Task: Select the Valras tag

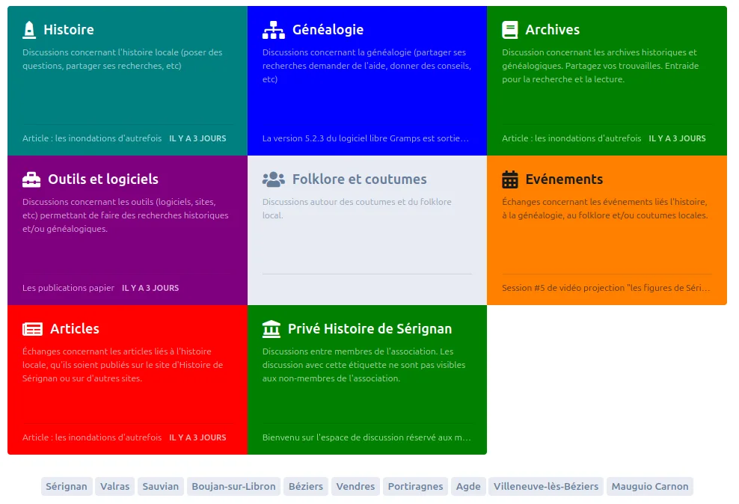Action: click(114, 487)
